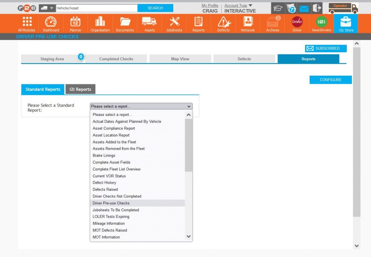Click the CONFIGURE button
Image resolution: width=371 pixels, height=257 pixels.
pyautogui.click(x=330, y=80)
